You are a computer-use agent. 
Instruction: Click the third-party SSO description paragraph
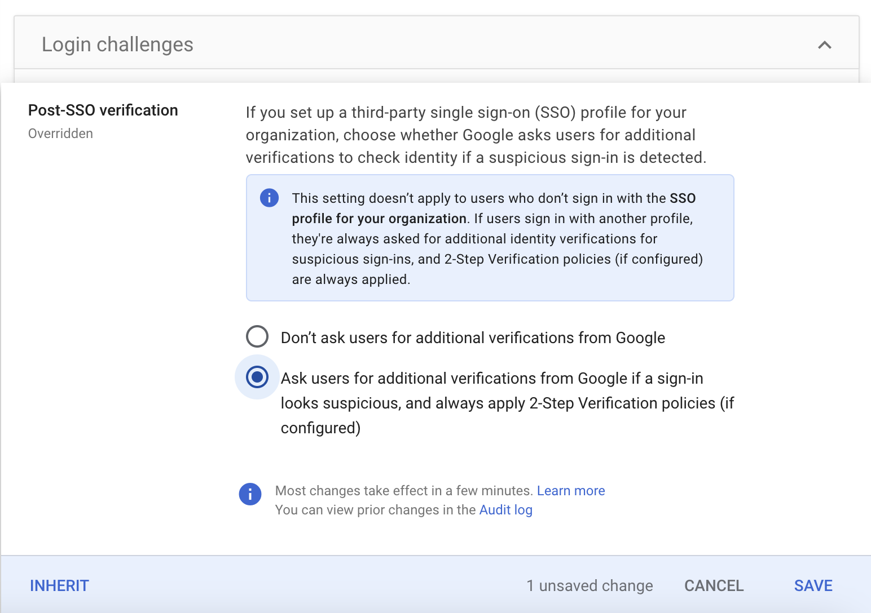[476, 135]
